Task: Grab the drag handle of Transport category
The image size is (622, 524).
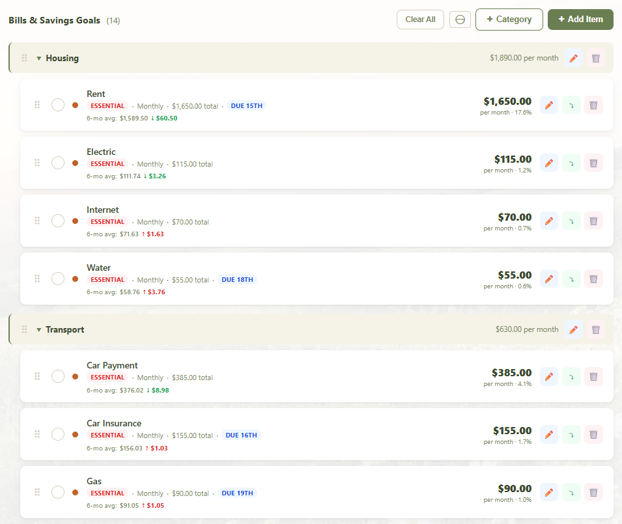Action: click(x=24, y=329)
